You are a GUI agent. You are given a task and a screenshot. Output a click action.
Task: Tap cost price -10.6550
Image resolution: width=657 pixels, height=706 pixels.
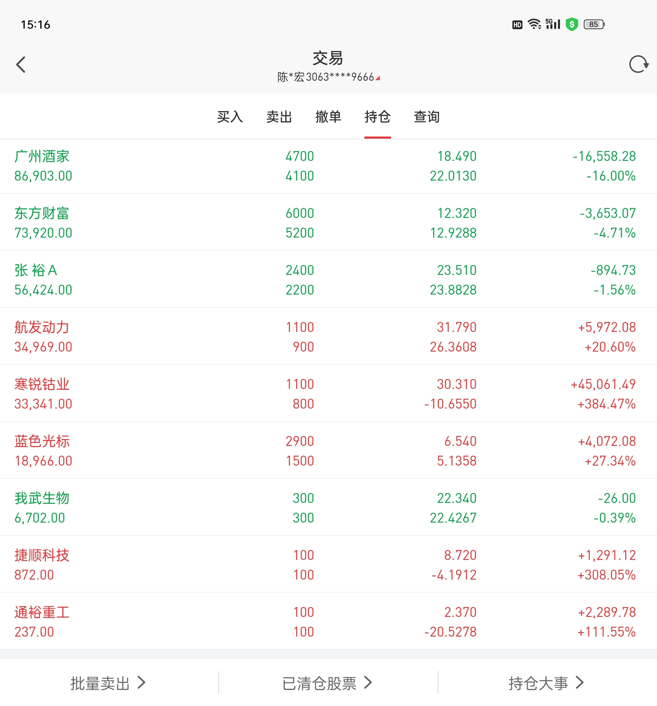coord(450,404)
